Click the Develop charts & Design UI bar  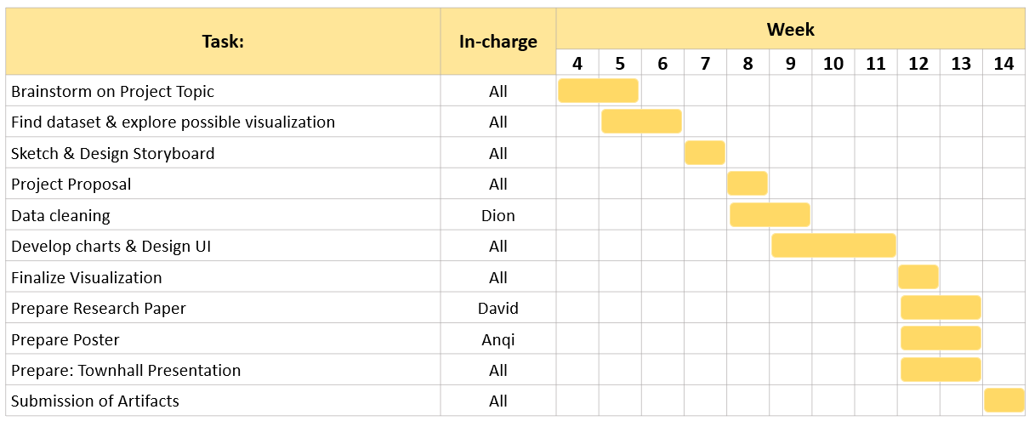tap(833, 246)
